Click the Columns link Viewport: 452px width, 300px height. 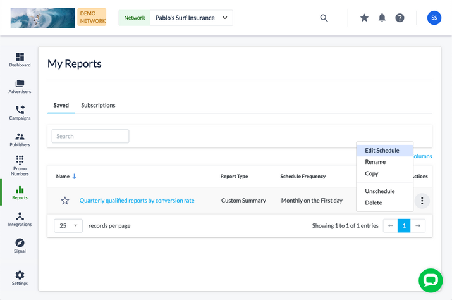422,156
